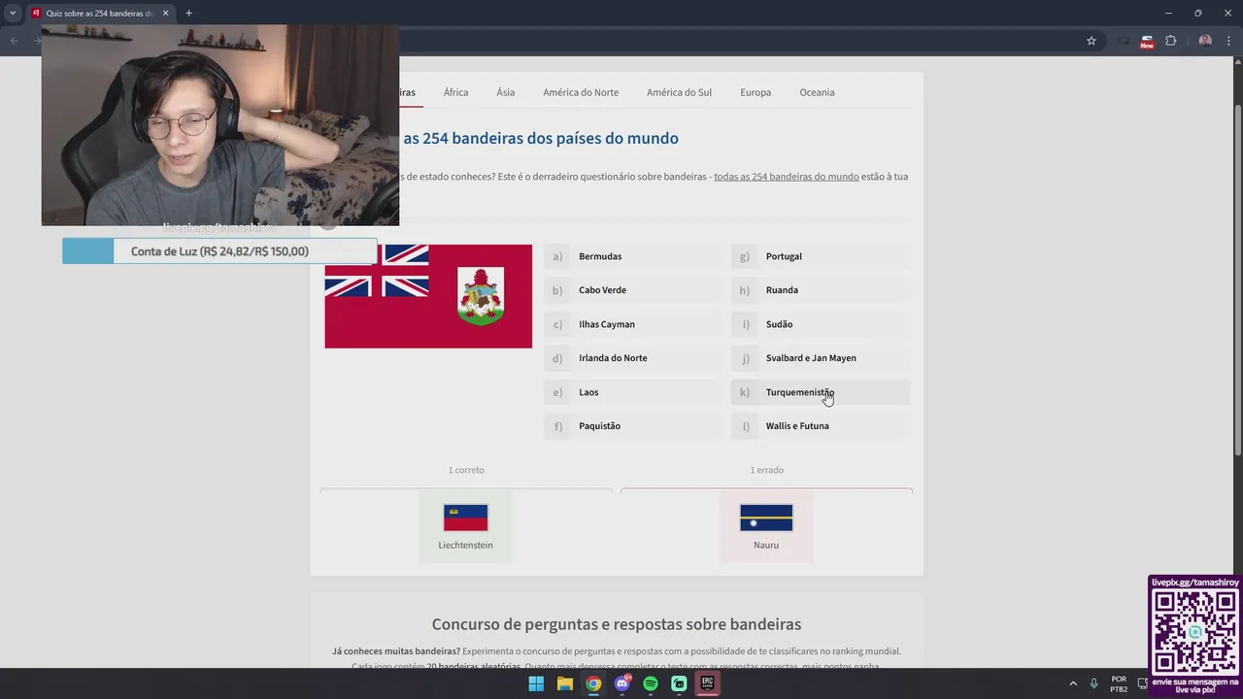The image size is (1243, 699).
Task: Open File Explorer from the taskbar
Action: click(564, 683)
